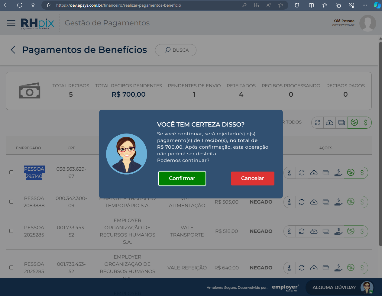Viewport: 382px width, 296px height.
Task: Tick the checkbox for the VALE TRANSPORTE row
Action: point(11,231)
